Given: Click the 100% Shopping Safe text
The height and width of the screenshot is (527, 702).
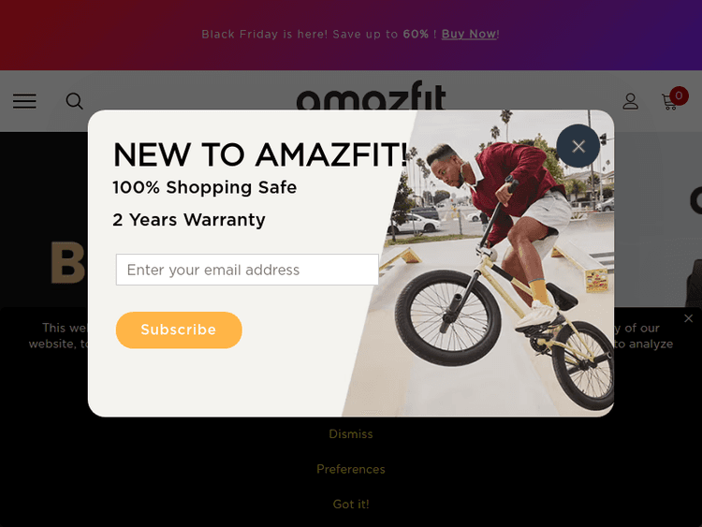Looking at the screenshot, I should tap(205, 187).
